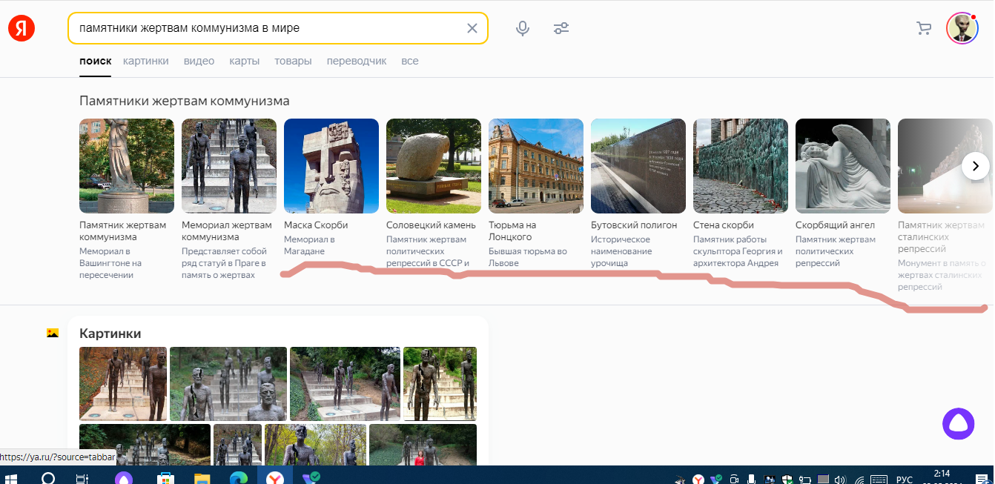
Task: Switch to the видео tab
Action: click(x=199, y=61)
